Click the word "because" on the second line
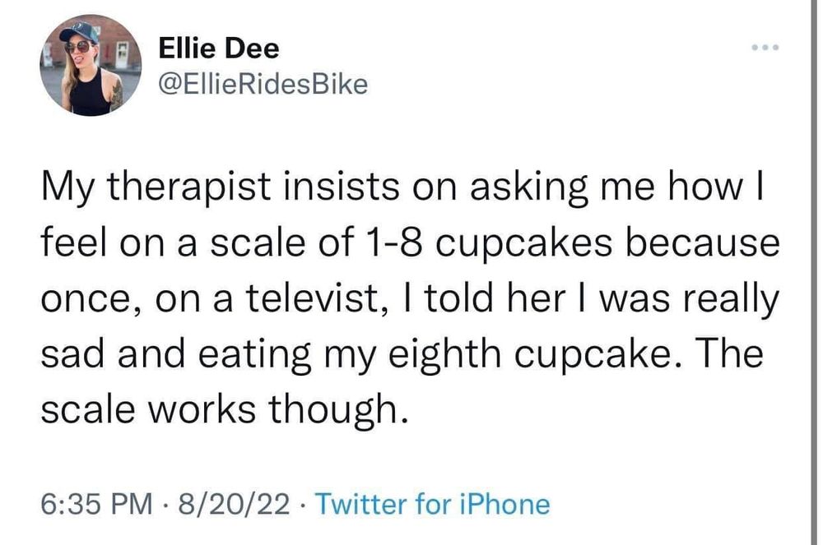 [709, 245]
